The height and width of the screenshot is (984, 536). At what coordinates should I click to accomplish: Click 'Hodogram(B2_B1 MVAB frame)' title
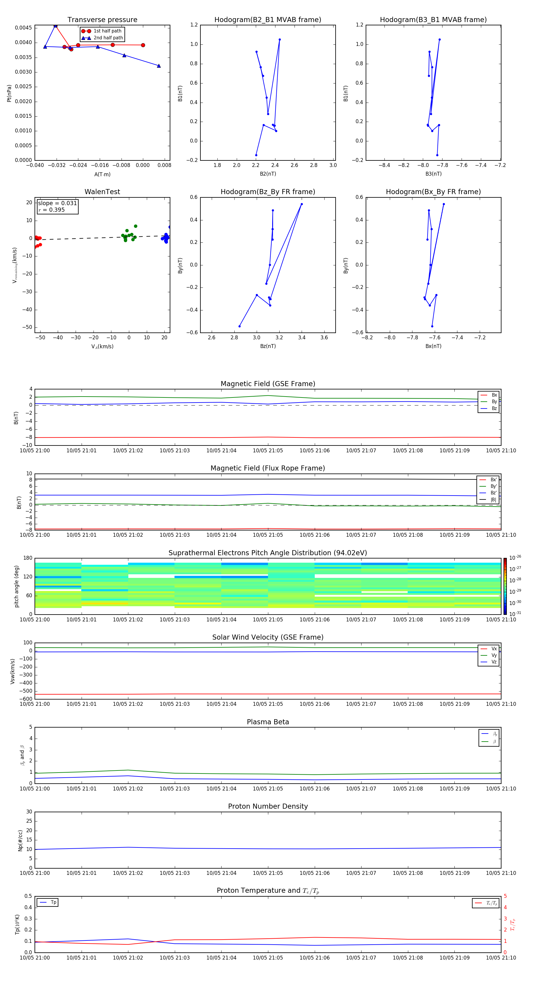tap(268, 20)
